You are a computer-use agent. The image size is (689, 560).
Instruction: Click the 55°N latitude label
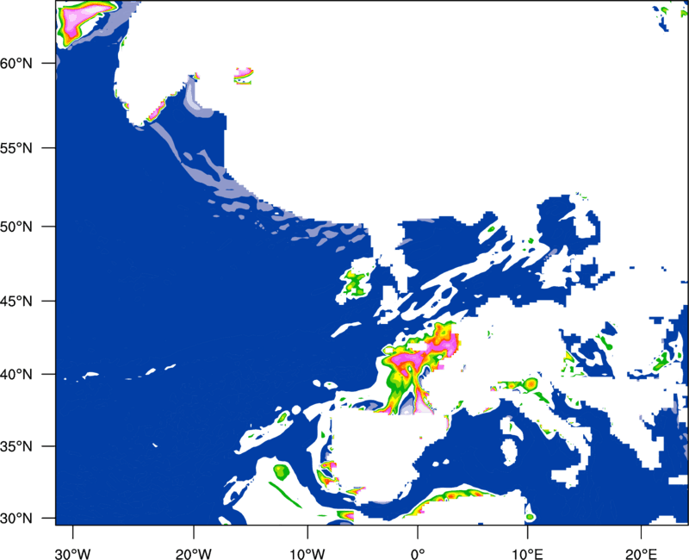tap(16, 148)
